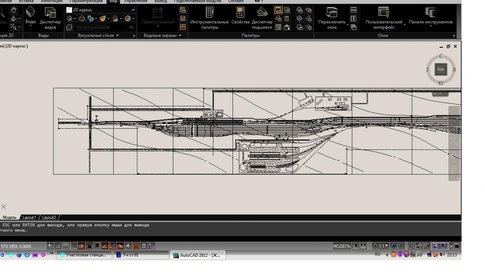Click the volume speaker tray icon
Screen dimensions: 485x272
pos(442,254)
